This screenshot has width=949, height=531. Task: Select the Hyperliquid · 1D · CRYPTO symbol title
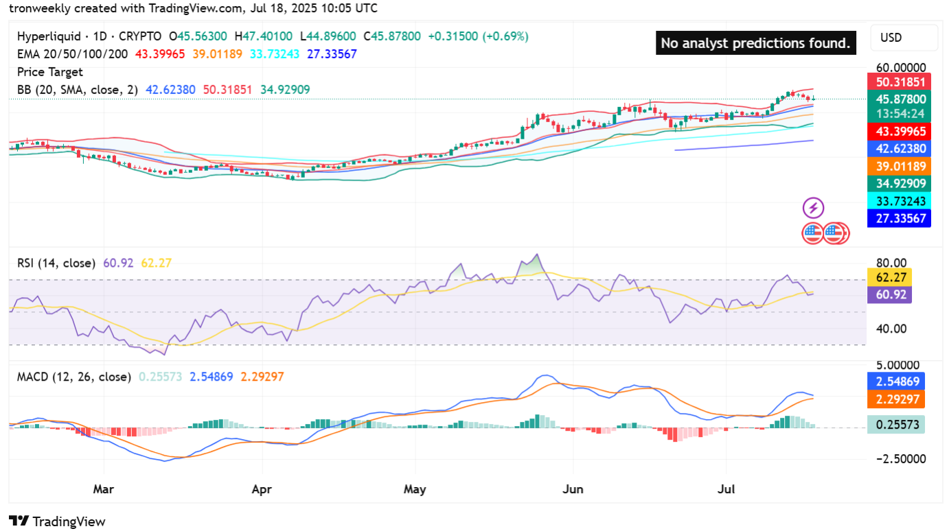89,36
